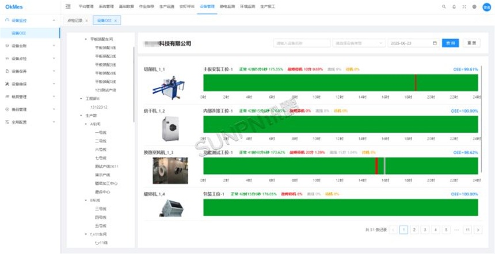The height and width of the screenshot is (254, 495).
Task: Expand the 全局配置 sidebar group chevron
Action: pos(54,122)
